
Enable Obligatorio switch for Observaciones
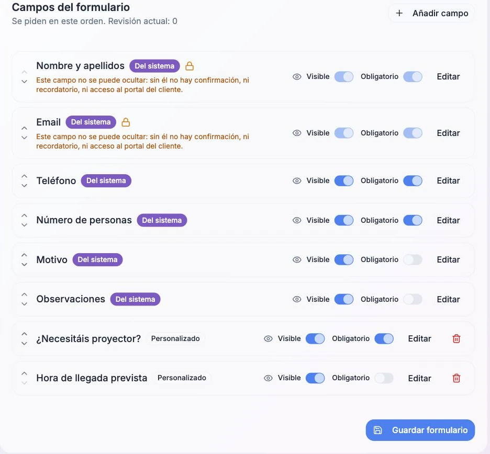click(x=413, y=299)
